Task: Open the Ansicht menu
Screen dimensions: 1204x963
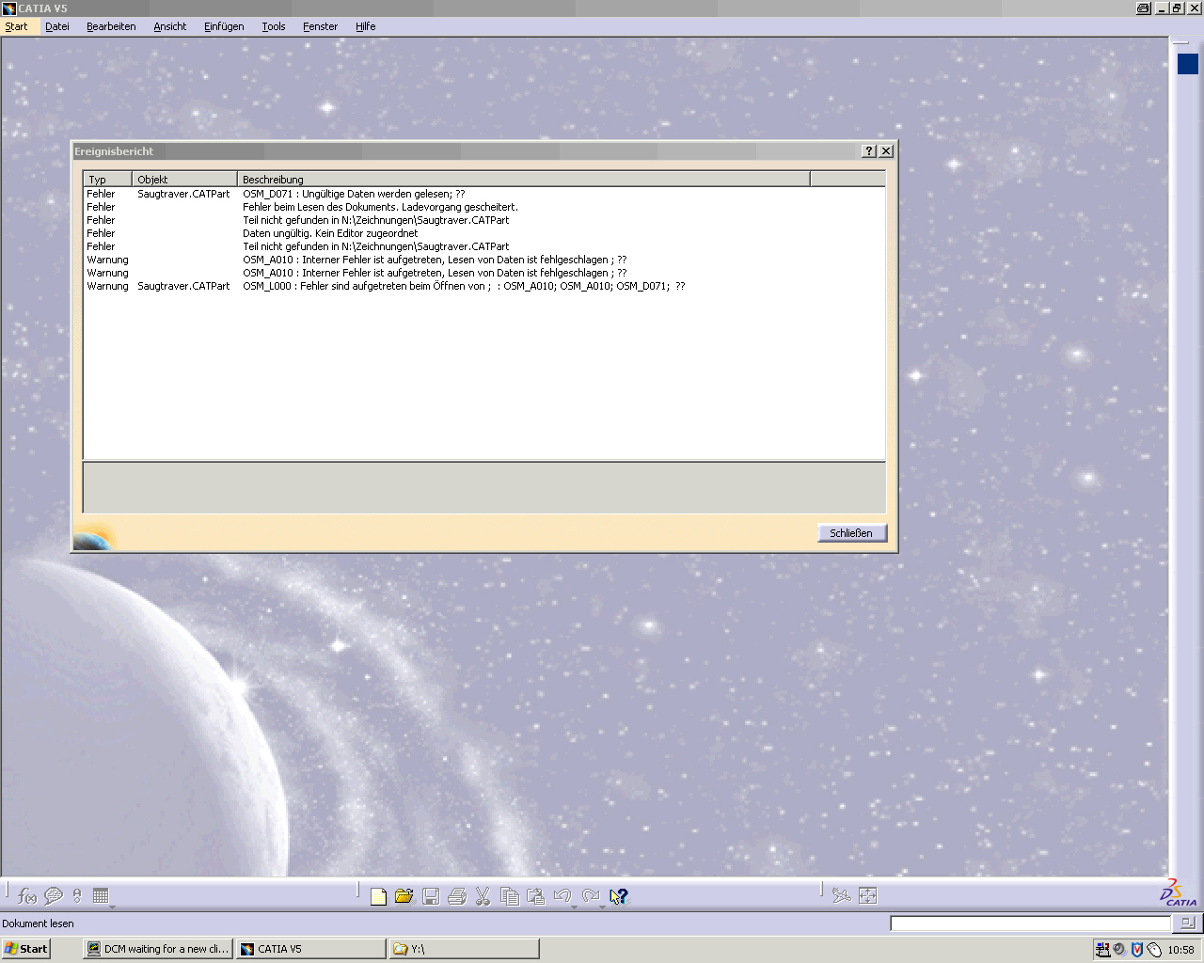Action: click(170, 26)
